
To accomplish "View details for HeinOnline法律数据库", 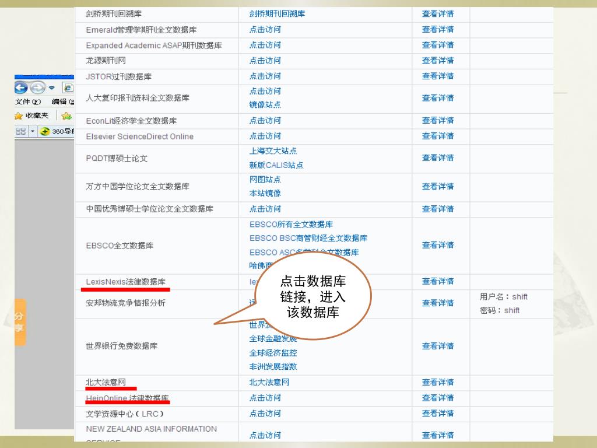I will [438, 398].
